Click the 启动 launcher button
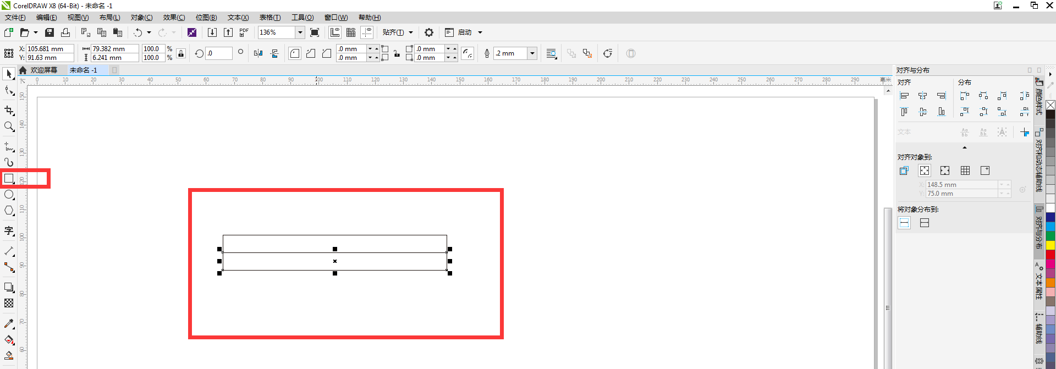This screenshot has width=1056, height=369. [x=465, y=32]
